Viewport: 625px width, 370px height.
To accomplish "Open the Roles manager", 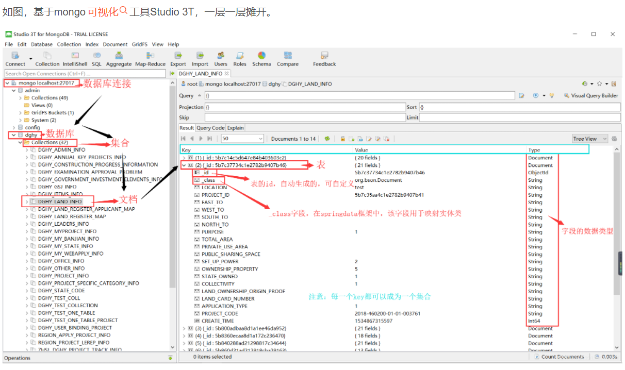I will [240, 59].
